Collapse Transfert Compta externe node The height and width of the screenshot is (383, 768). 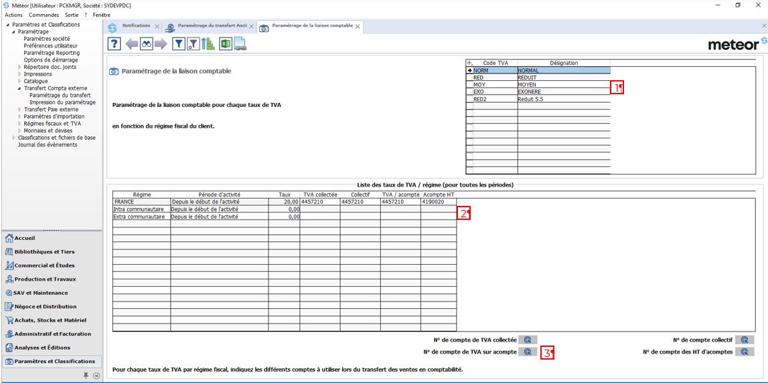[x=19, y=88]
